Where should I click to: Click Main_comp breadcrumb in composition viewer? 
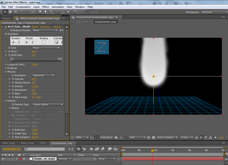coord(82,22)
